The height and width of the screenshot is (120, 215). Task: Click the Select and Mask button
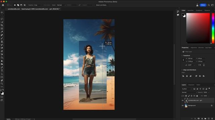(x=101, y=5)
